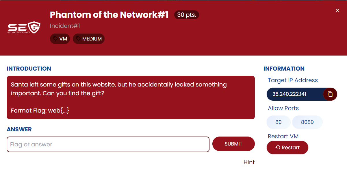This screenshot has height=173, width=347.
Task: Click the Incident#1 subtitle
Action: click(x=65, y=26)
